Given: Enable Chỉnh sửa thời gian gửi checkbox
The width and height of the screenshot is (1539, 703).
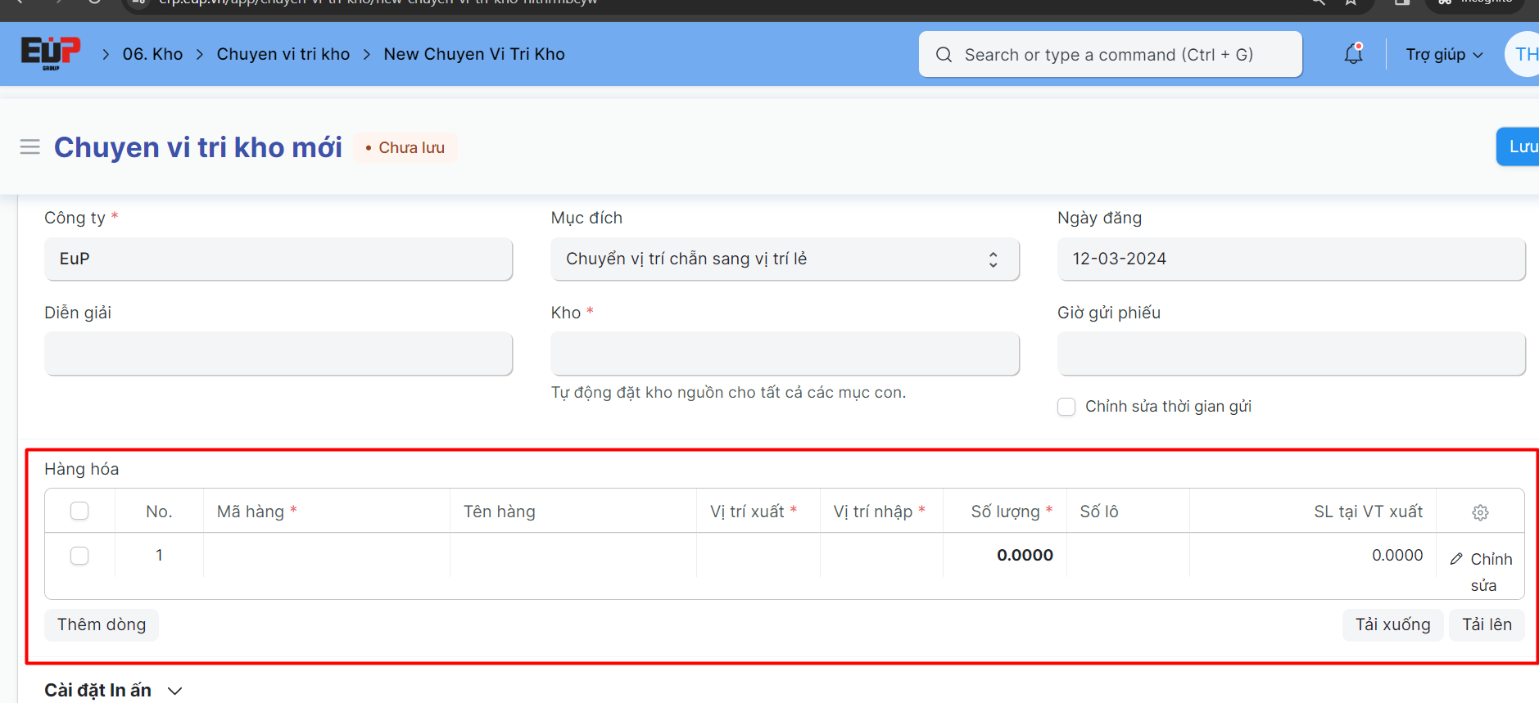Looking at the screenshot, I should tap(1066, 407).
